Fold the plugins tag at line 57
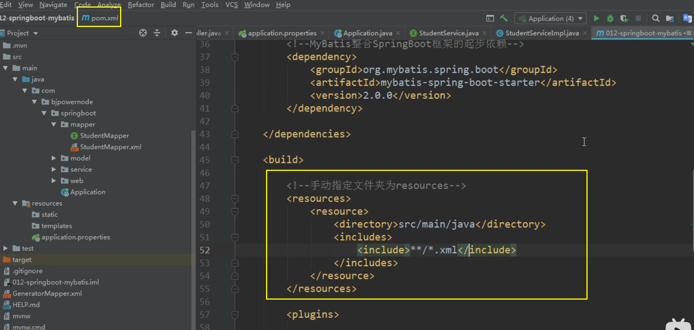The image size is (694, 330). (x=235, y=314)
